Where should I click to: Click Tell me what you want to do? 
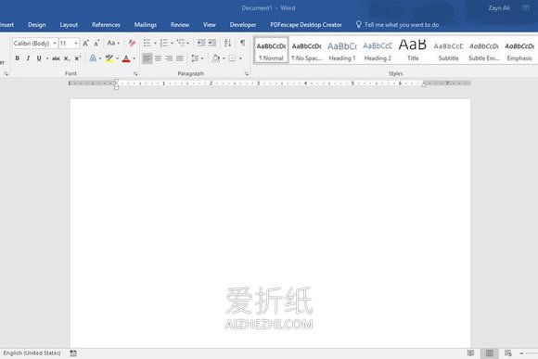[397, 25]
